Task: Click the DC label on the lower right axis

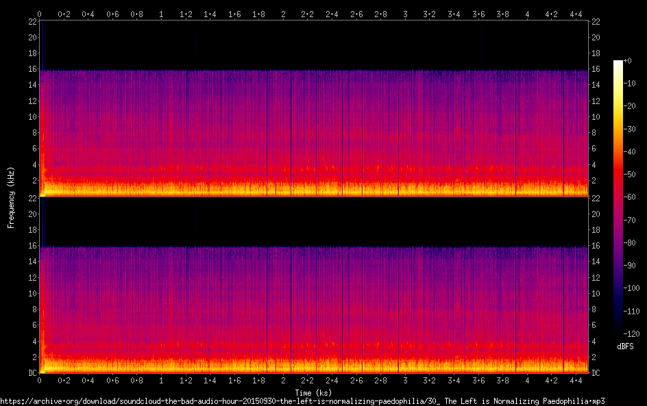Action: coord(596,373)
